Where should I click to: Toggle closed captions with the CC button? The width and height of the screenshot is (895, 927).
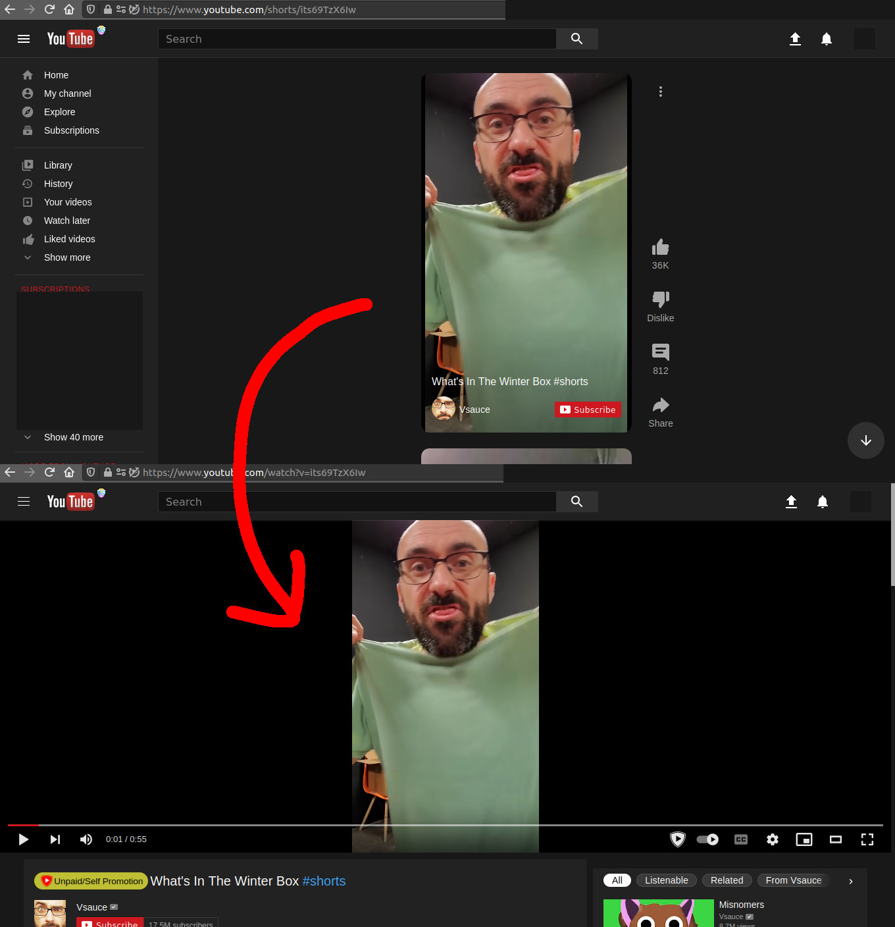[741, 839]
